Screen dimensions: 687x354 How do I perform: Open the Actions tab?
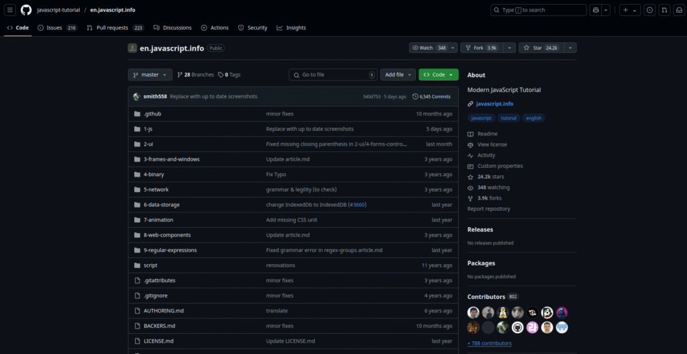pos(215,28)
